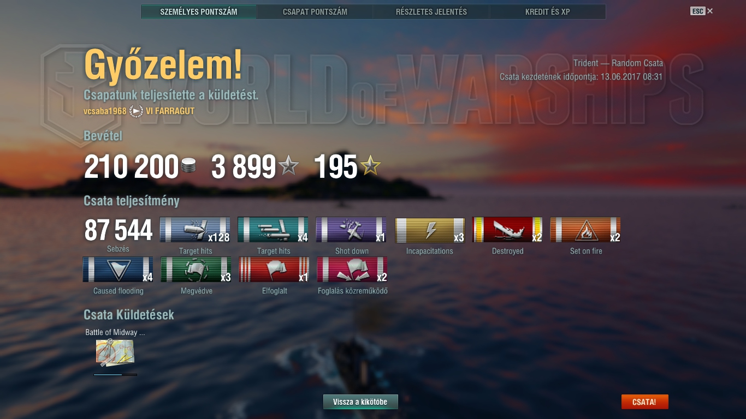
Task: Click the gold free XP star icon
Action: (370, 165)
